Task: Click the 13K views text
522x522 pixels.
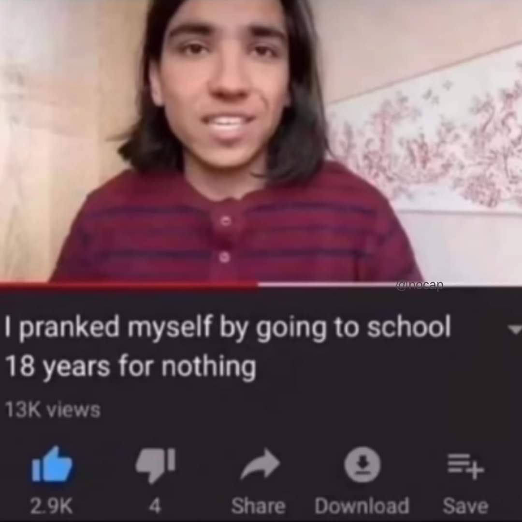Action: click(53, 409)
